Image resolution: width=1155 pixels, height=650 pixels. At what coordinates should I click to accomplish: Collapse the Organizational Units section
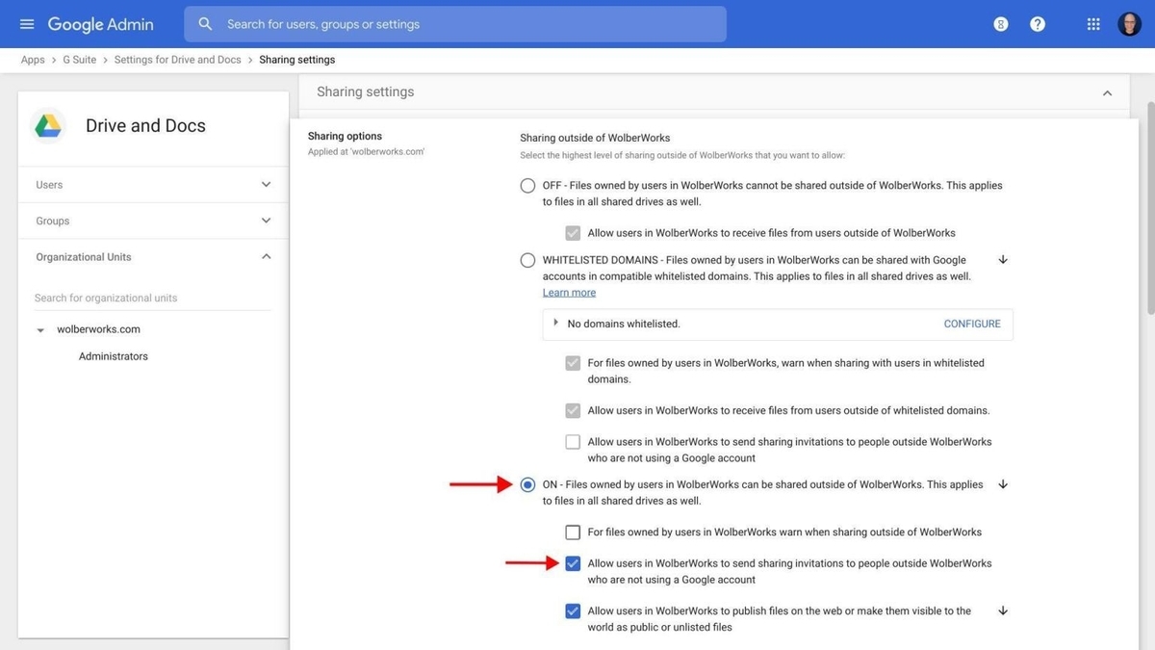265,255
